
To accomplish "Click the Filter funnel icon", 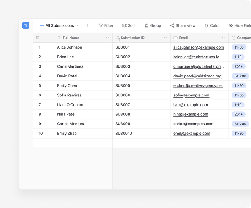I will pyautogui.click(x=101, y=25).
